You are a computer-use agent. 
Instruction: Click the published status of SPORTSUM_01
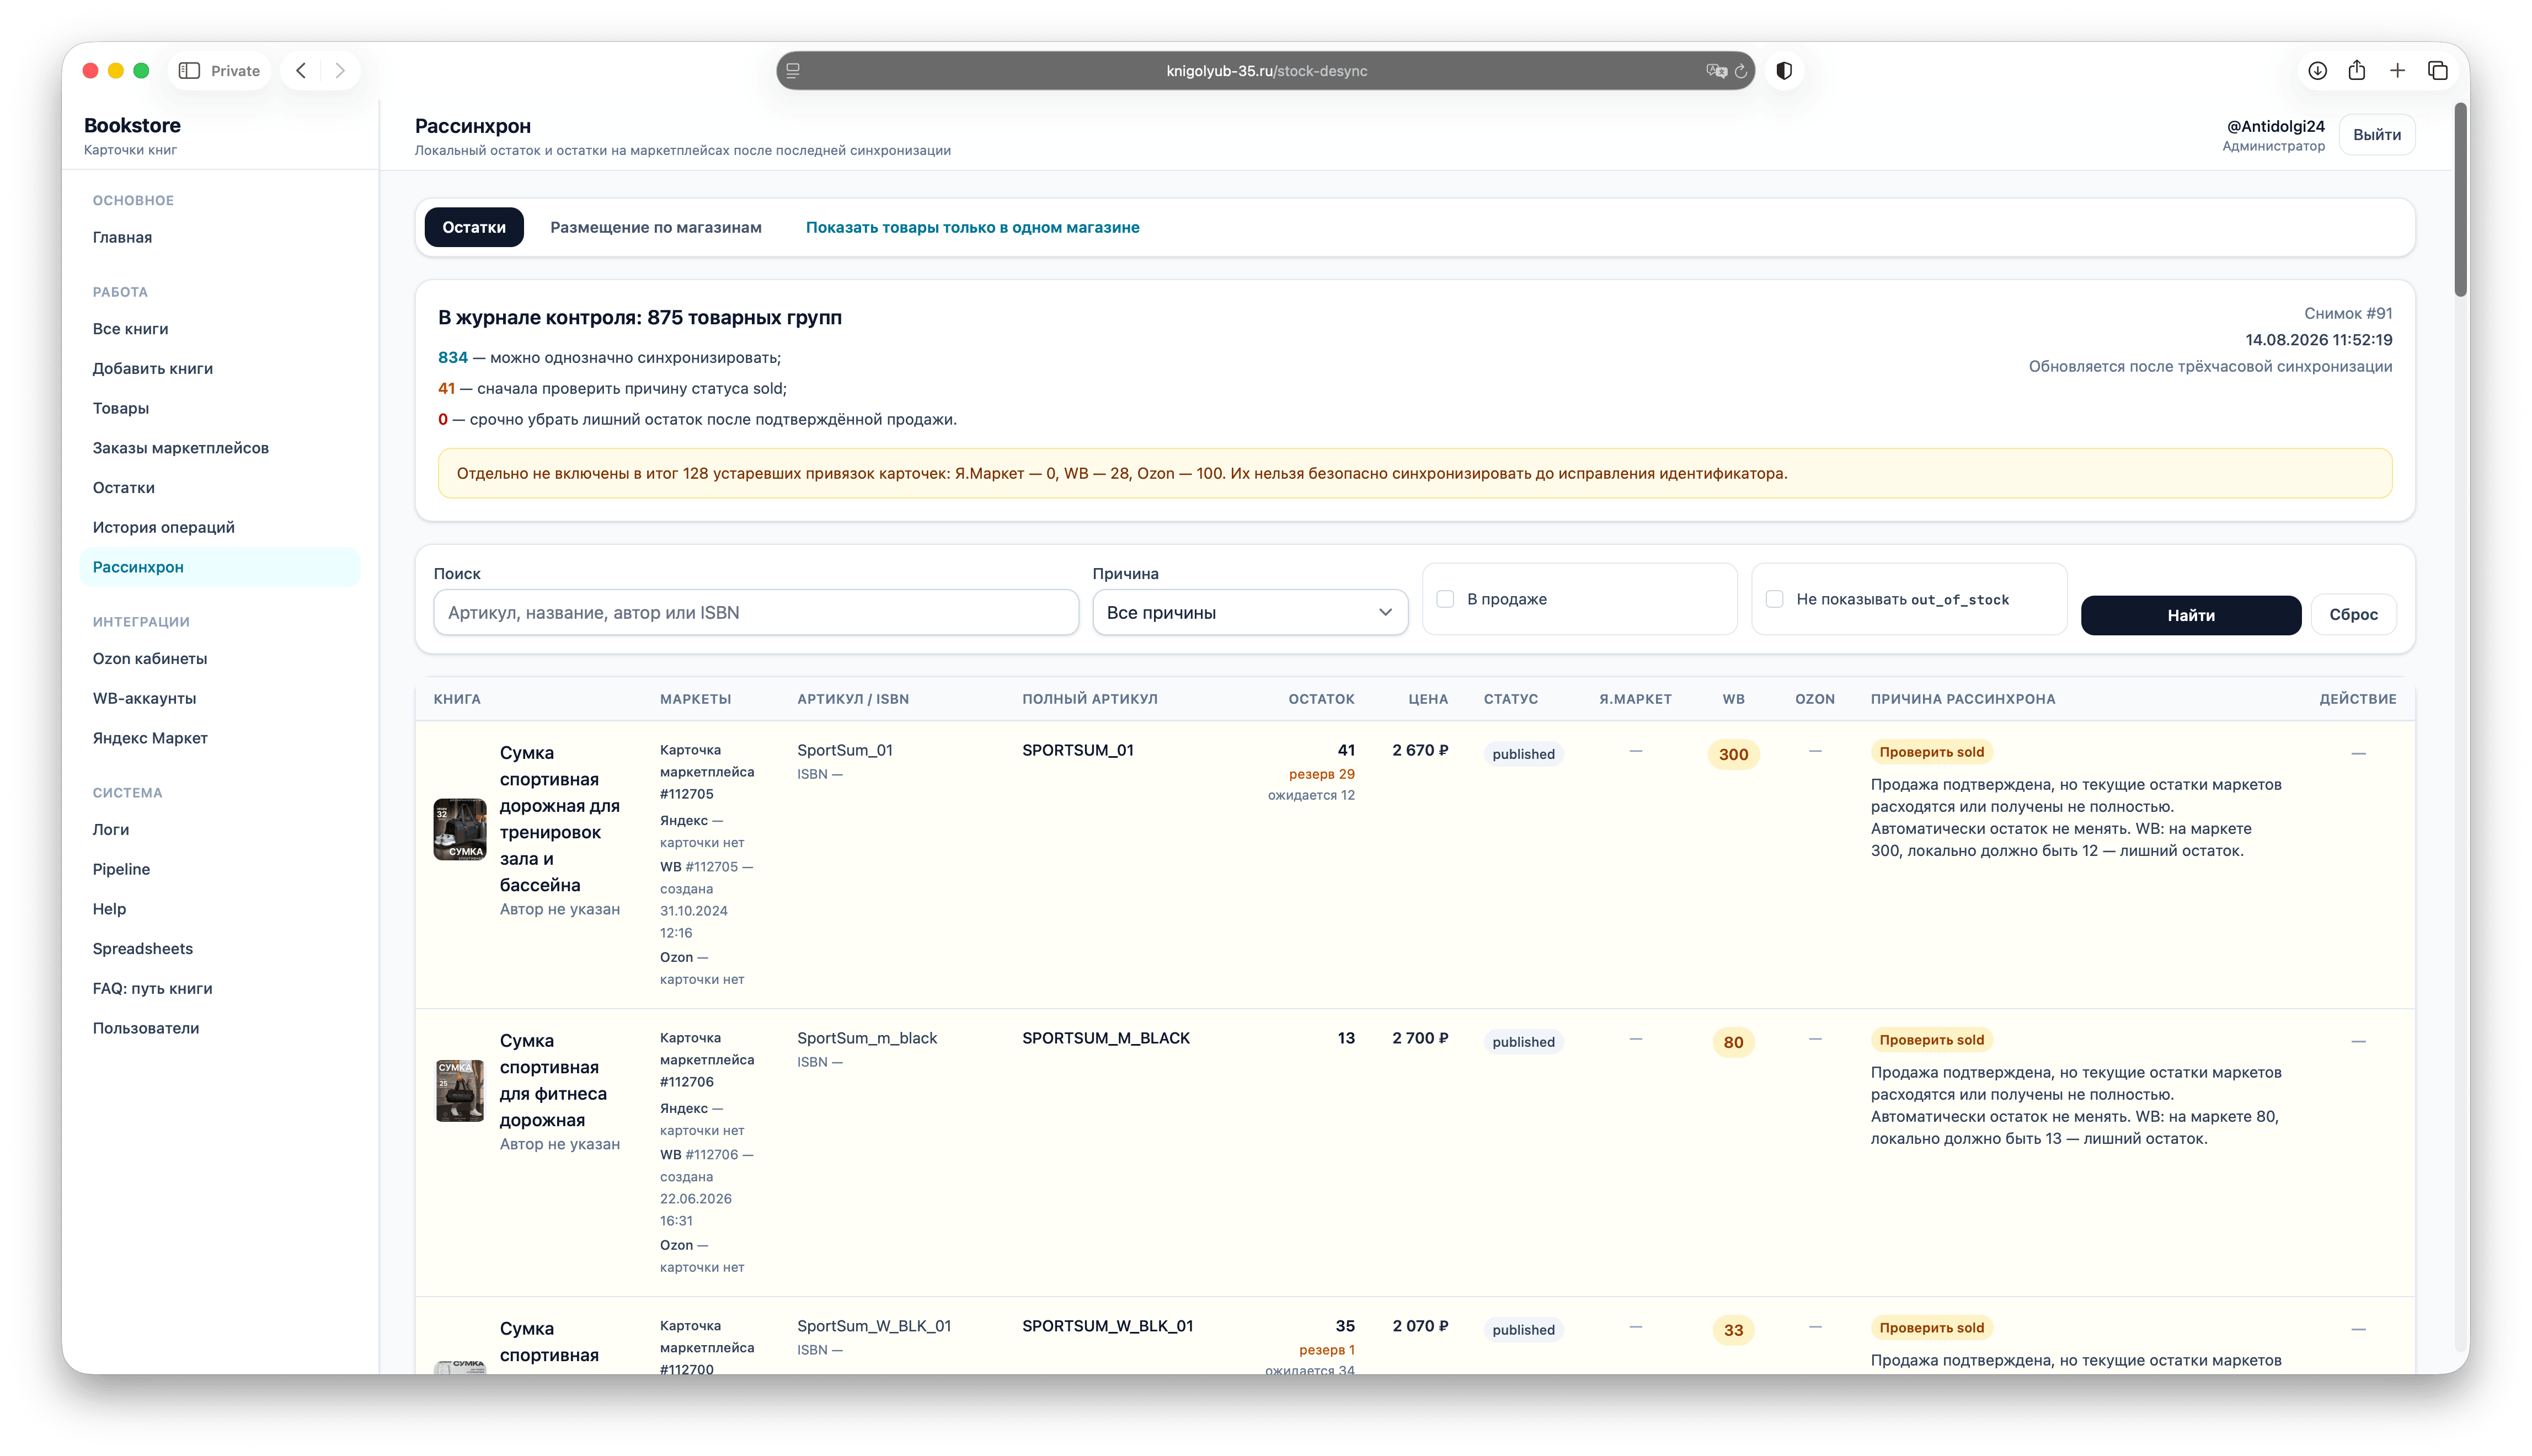[x=1523, y=754]
